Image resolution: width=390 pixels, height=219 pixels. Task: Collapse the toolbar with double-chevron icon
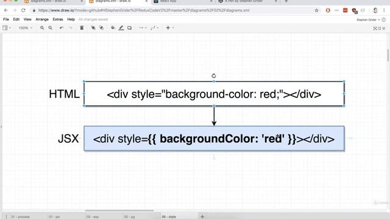tap(384, 29)
